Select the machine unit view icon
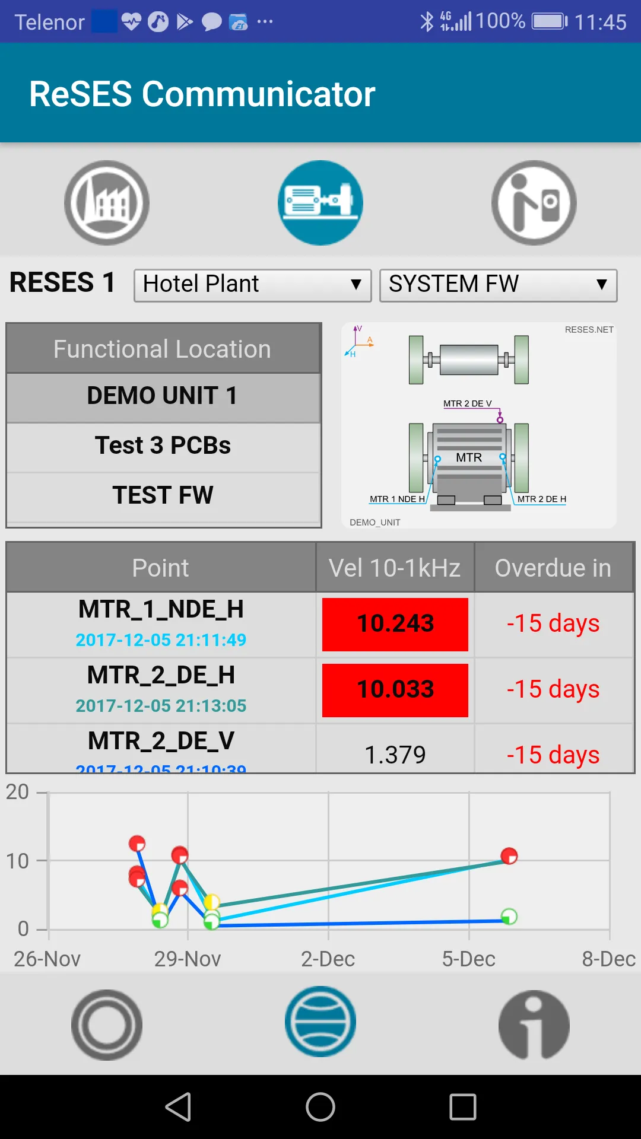 (320, 203)
